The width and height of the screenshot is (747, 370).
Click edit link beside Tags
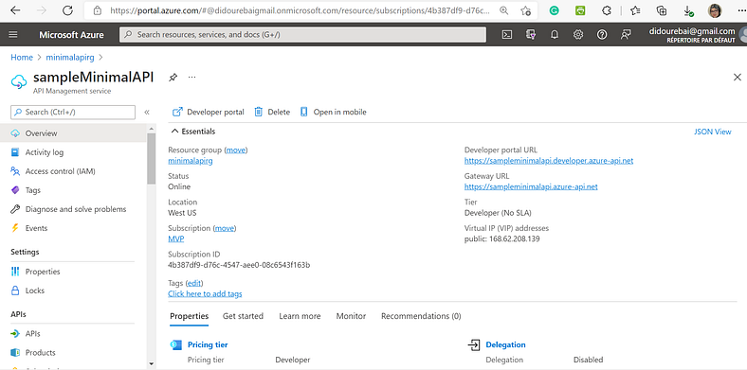[194, 283]
